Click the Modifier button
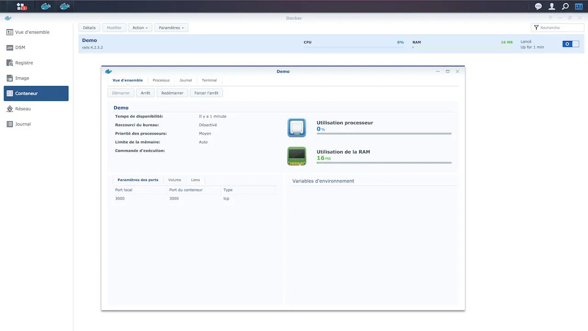The image size is (588, 331). (x=114, y=28)
